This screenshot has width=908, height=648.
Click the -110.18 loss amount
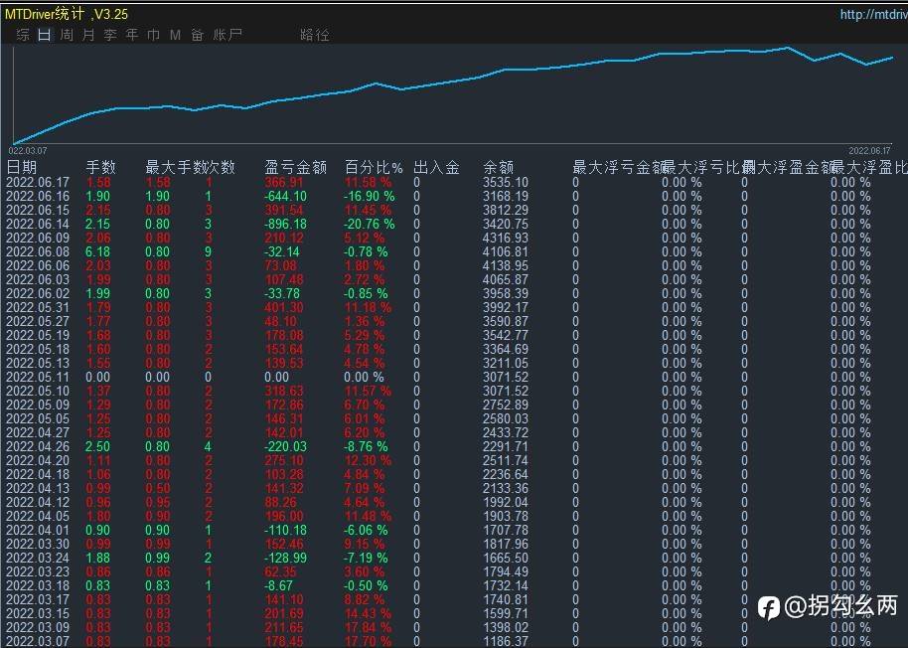click(285, 530)
